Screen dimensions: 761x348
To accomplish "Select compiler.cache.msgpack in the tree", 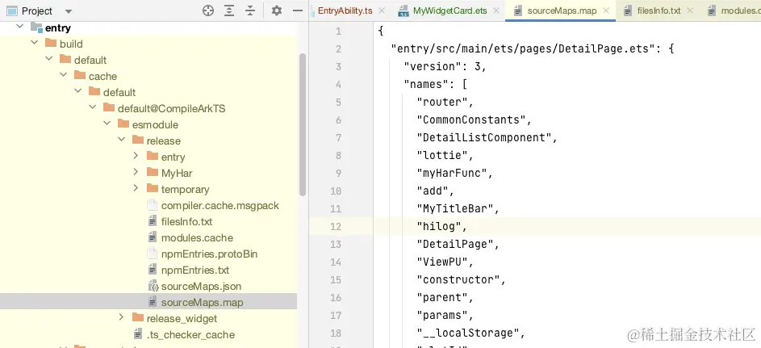I will tap(220, 205).
